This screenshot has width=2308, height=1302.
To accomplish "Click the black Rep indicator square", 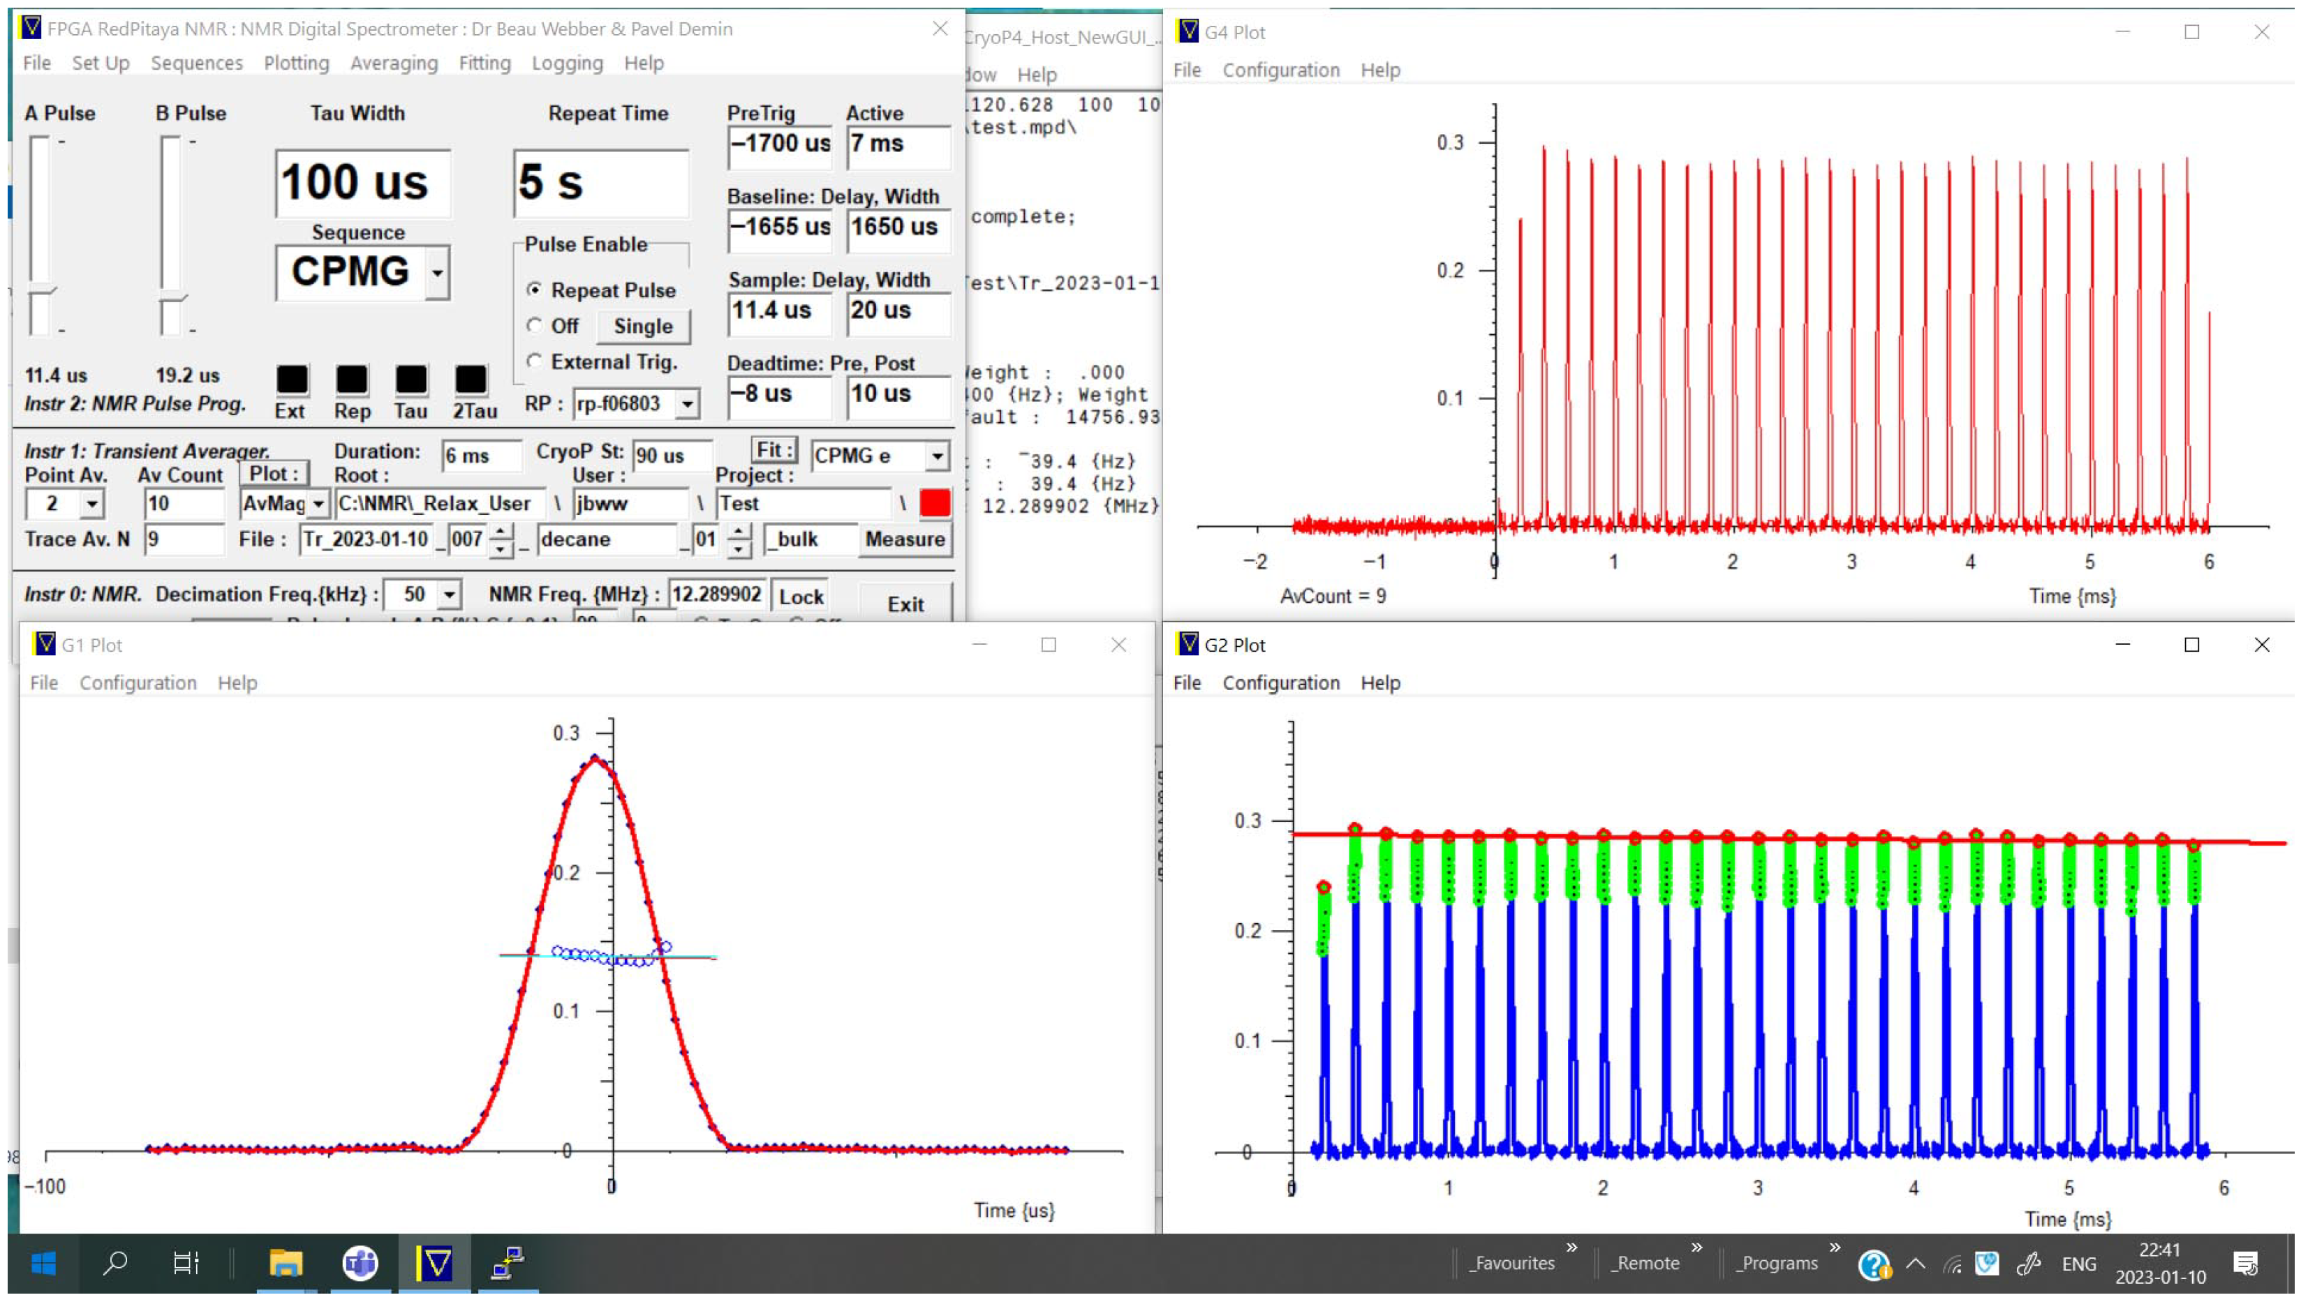I will click(351, 380).
